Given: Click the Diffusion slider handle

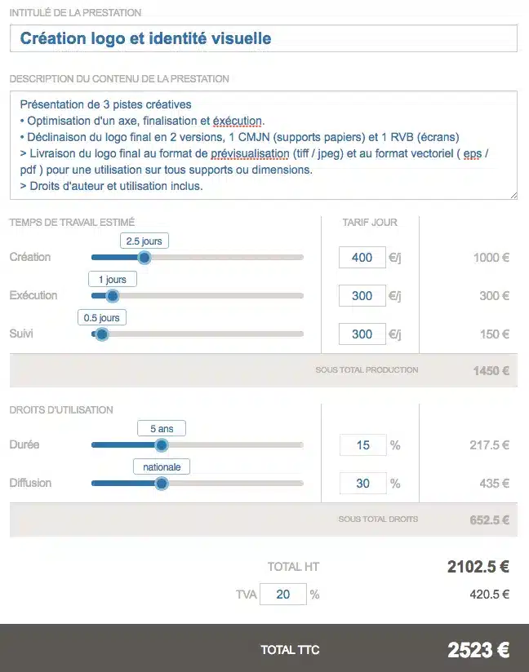Looking at the screenshot, I should (x=161, y=484).
